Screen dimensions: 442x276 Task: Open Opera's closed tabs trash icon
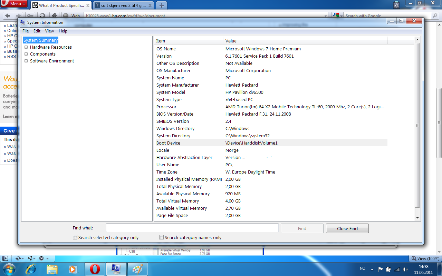click(x=397, y=5)
